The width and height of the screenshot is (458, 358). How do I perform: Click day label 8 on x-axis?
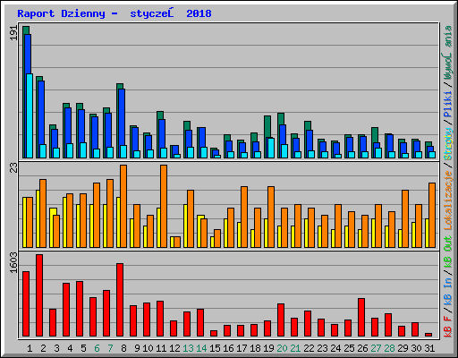coord(123,348)
